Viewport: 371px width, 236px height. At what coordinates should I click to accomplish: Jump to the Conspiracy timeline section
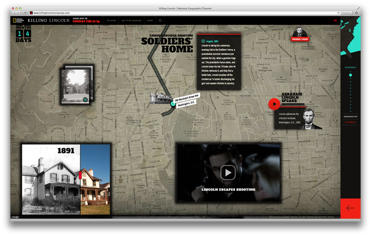(351, 67)
